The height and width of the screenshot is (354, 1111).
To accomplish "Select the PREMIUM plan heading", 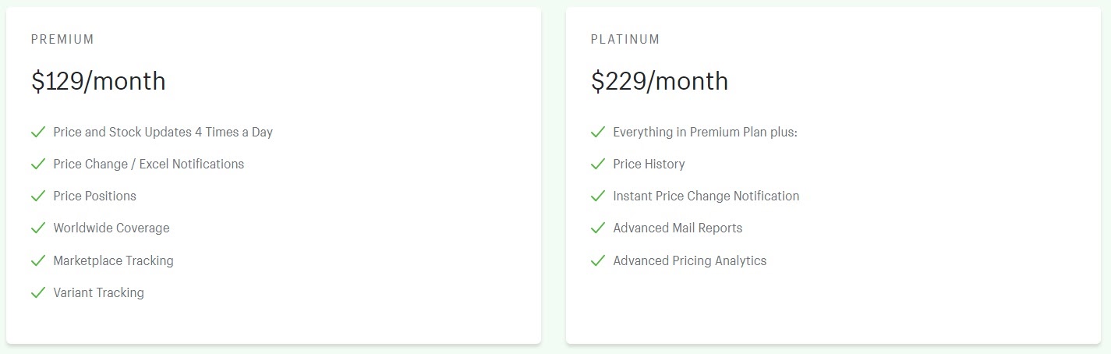I will (62, 39).
